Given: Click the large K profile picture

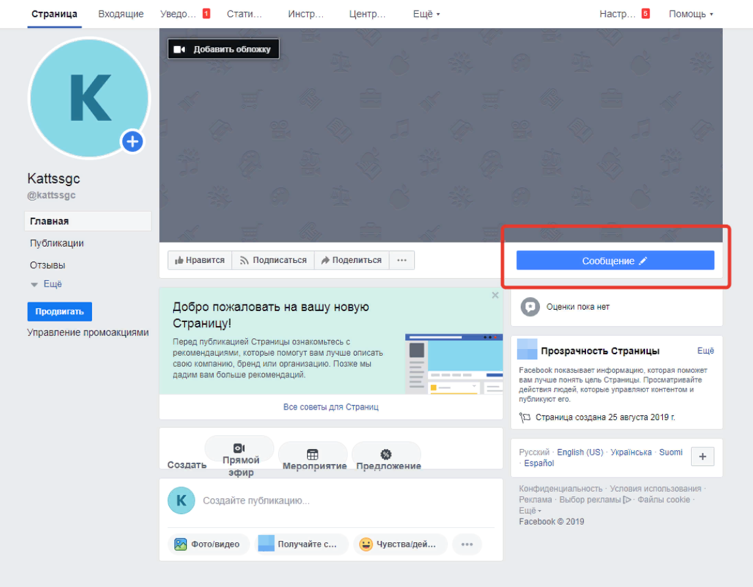Looking at the screenshot, I should pyautogui.click(x=90, y=98).
